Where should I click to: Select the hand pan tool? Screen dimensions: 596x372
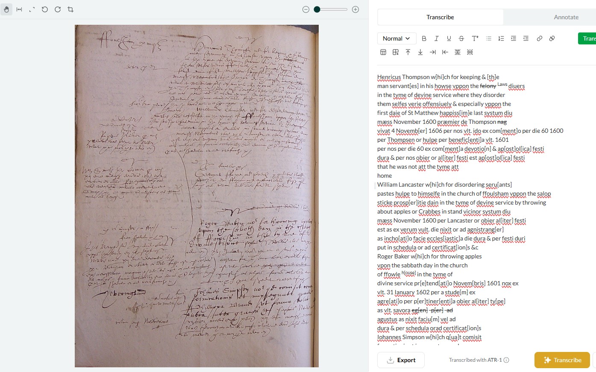(6, 9)
